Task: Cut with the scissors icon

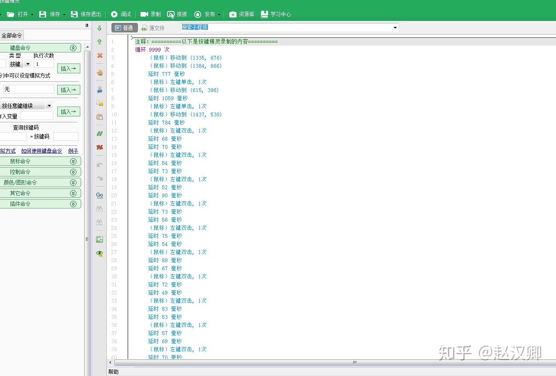Action: (99, 90)
